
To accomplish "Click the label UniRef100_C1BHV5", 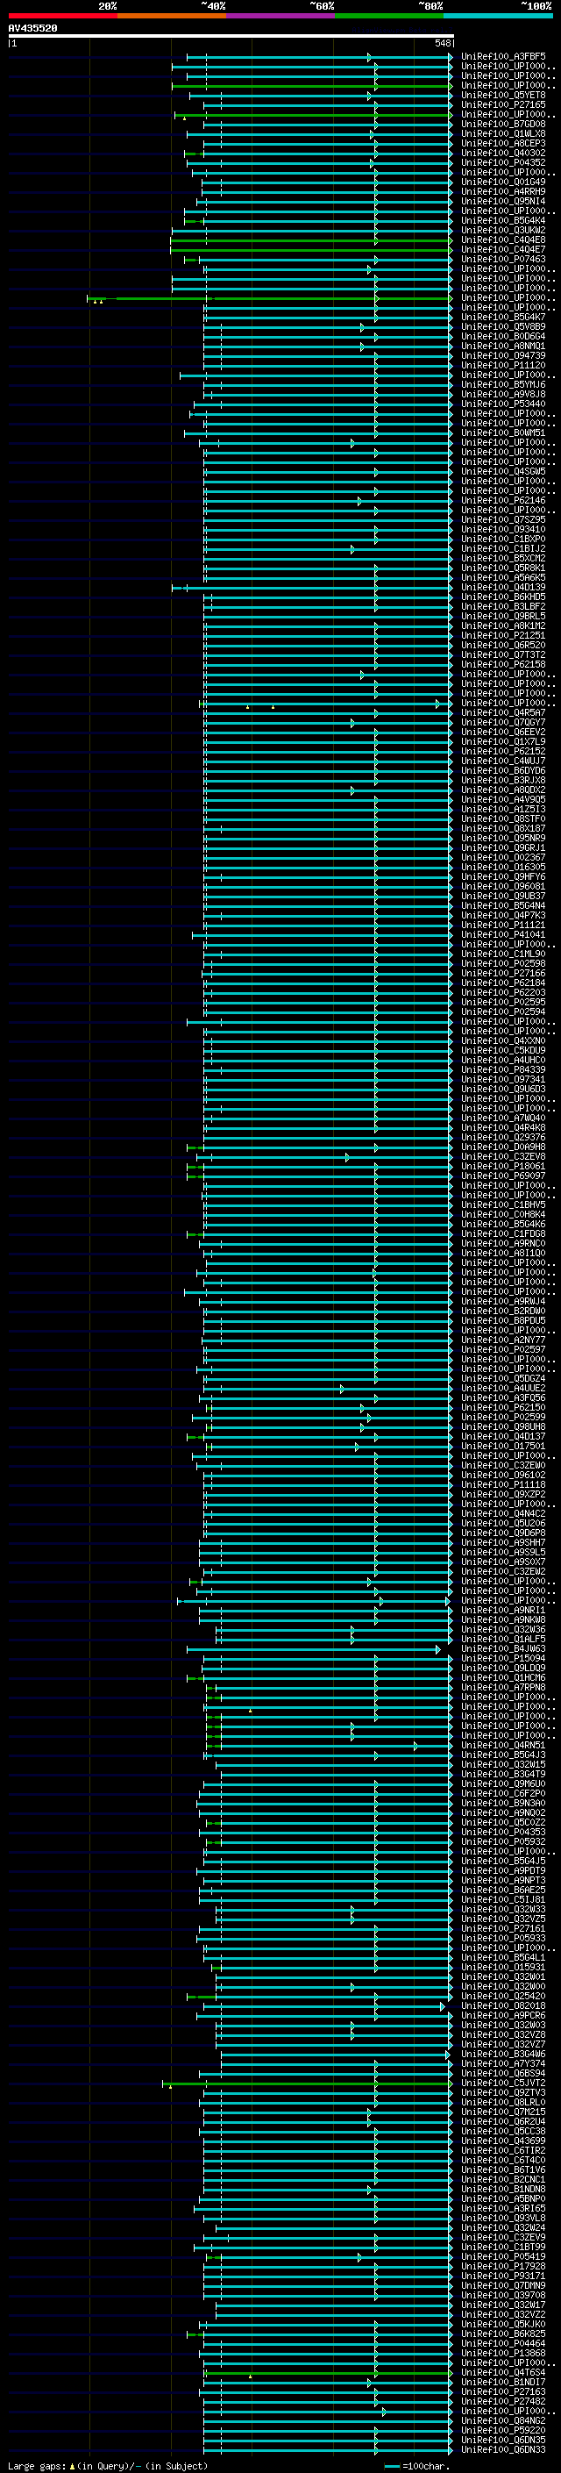I will pyautogui.click(x=502, y=1204).
